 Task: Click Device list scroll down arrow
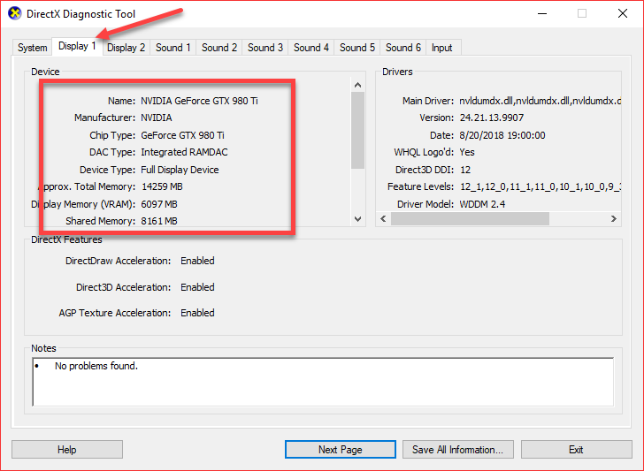357,219
